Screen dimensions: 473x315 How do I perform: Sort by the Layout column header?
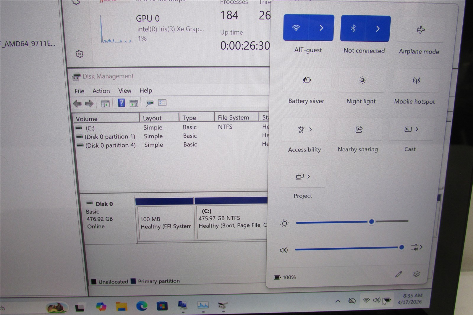159,118
